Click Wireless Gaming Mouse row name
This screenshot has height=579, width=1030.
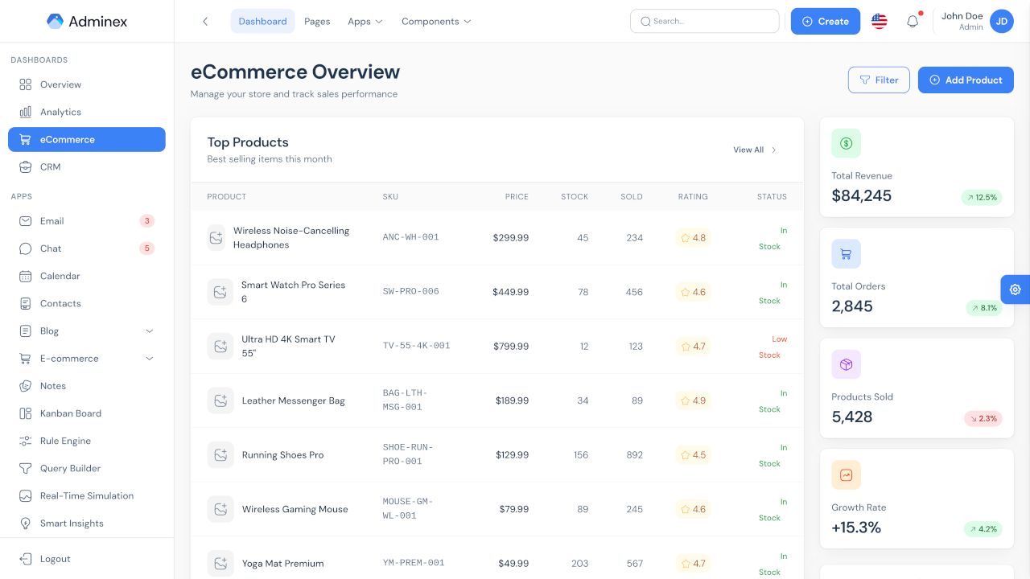(295, 509)
